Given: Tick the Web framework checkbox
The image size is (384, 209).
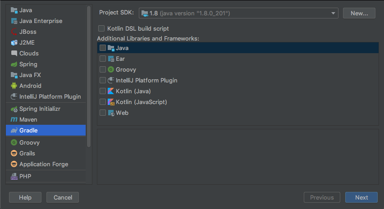Looking at the screenshot, I should click(x=103, y=113).
